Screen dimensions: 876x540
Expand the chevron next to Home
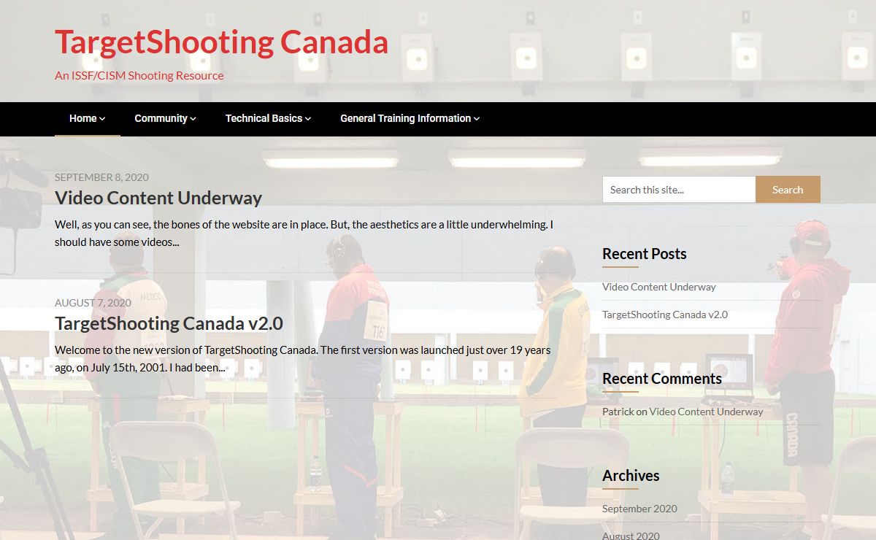coord(102,119)
